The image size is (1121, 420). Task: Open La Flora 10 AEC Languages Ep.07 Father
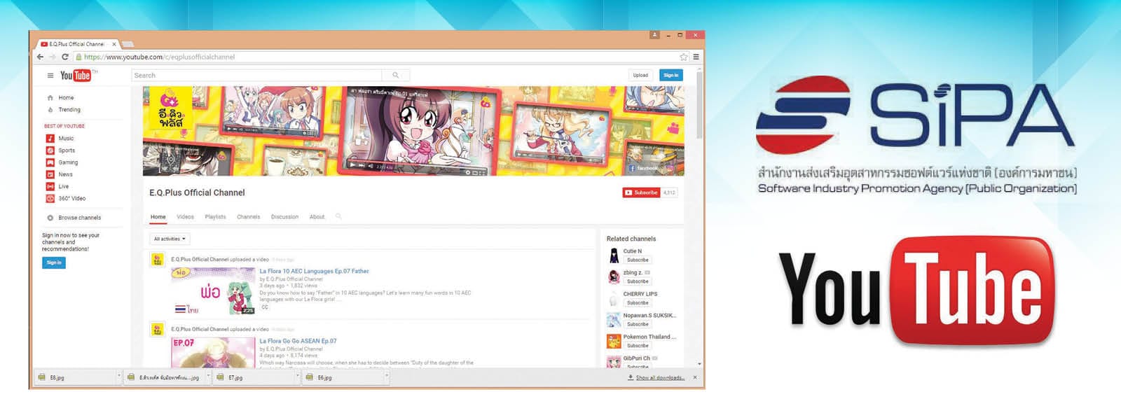pyautogui.click(x=314, y=271)
